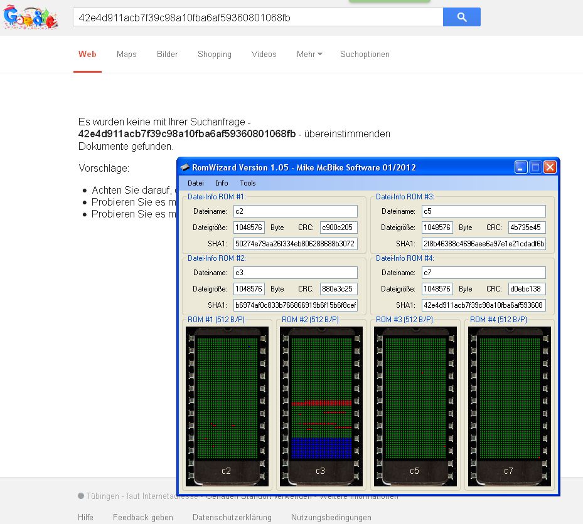
Task: Click the Datenschutzerklärung footer link
Action: [232, 517]
